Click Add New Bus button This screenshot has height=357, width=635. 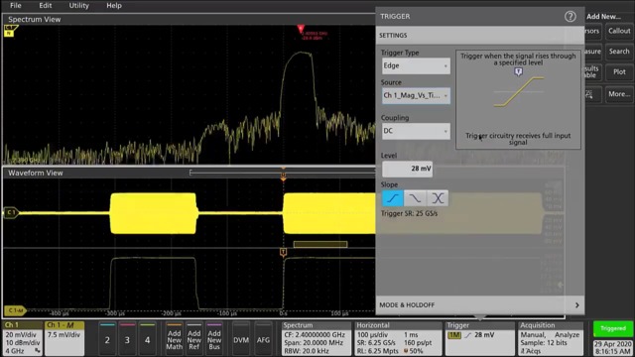click(214, 339)
